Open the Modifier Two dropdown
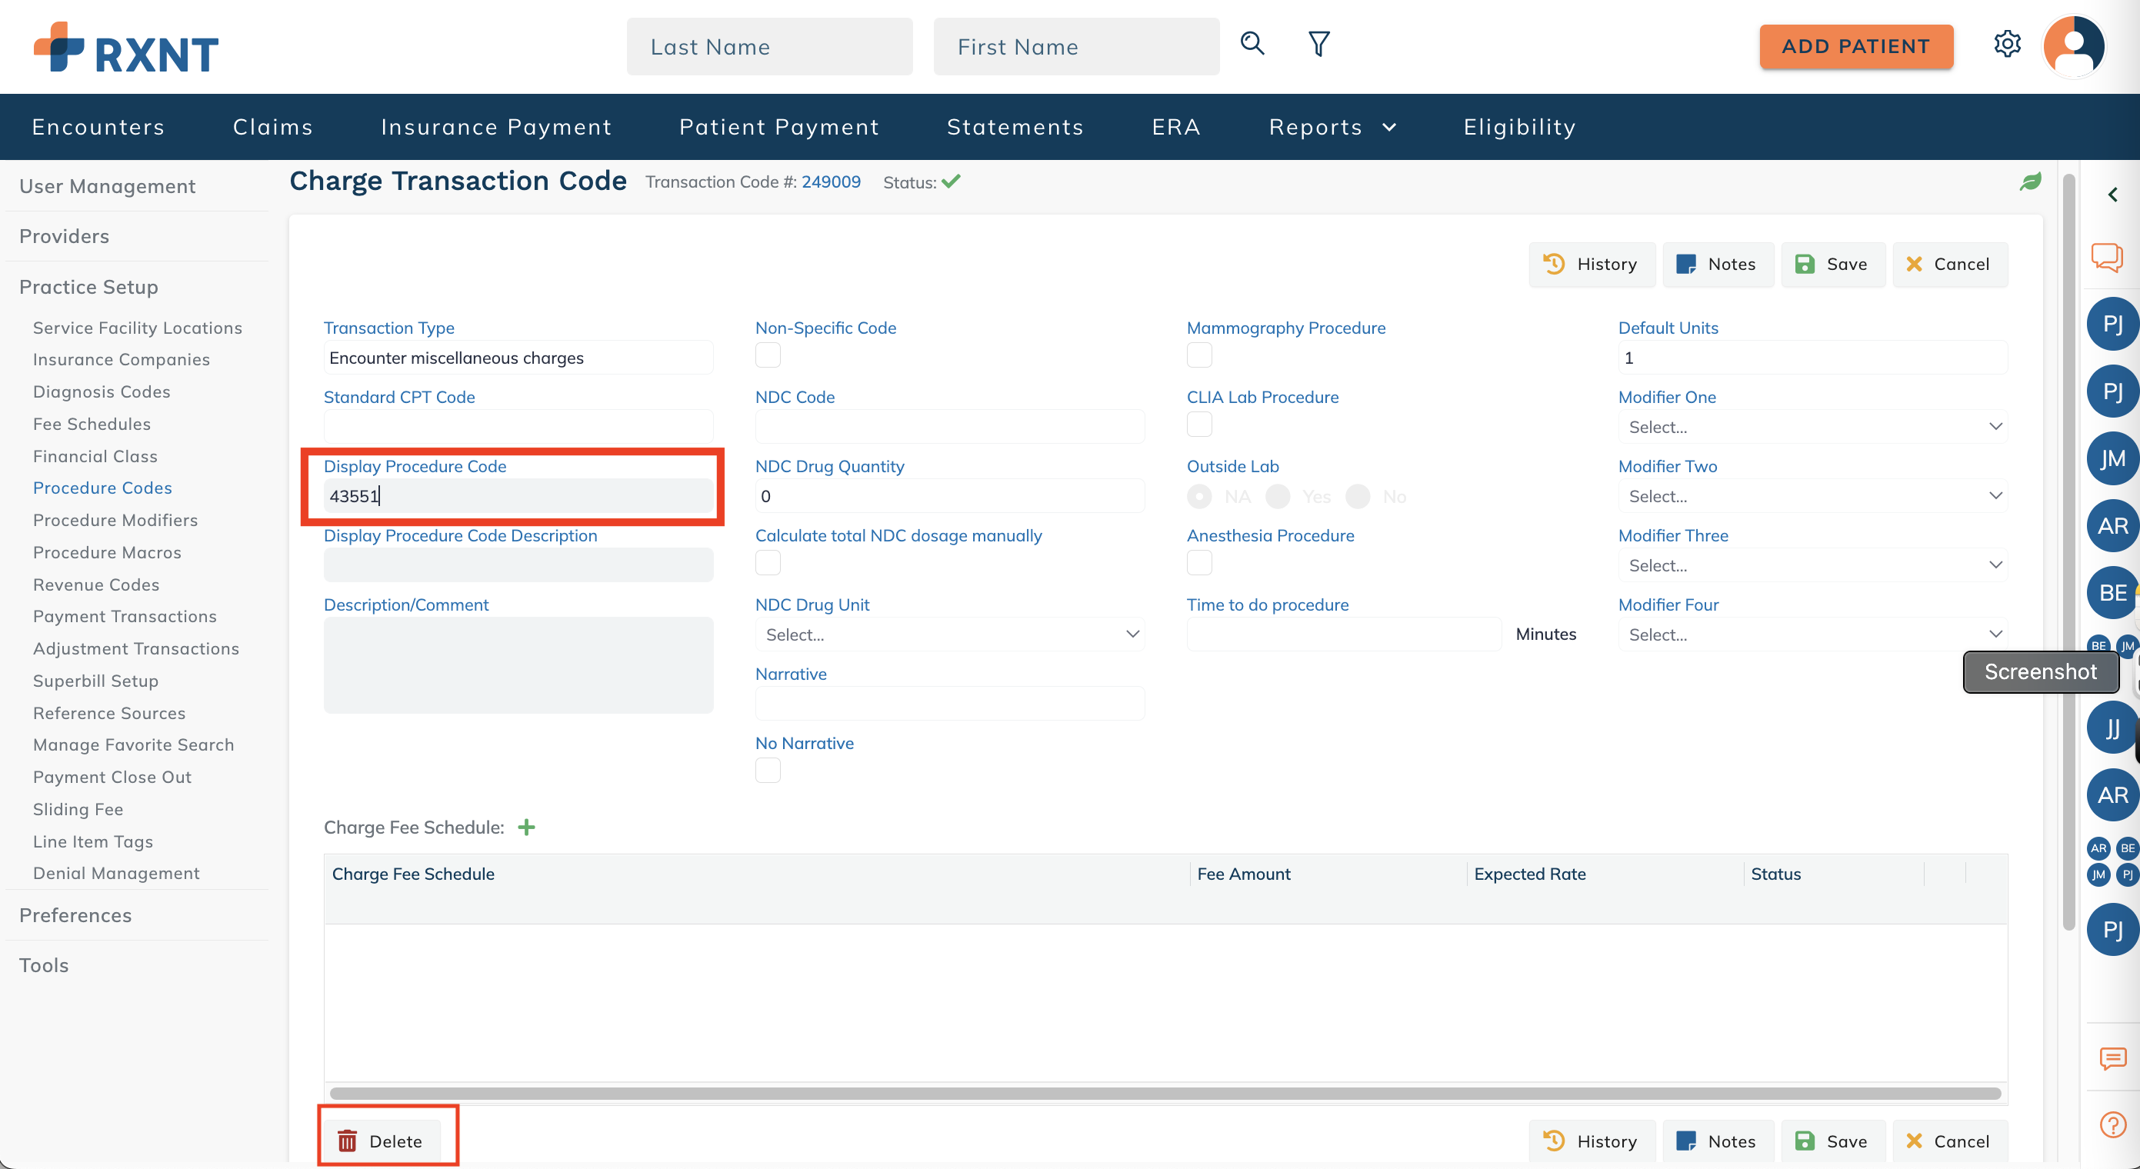2140x1169 pixels. coord(1812,496)
